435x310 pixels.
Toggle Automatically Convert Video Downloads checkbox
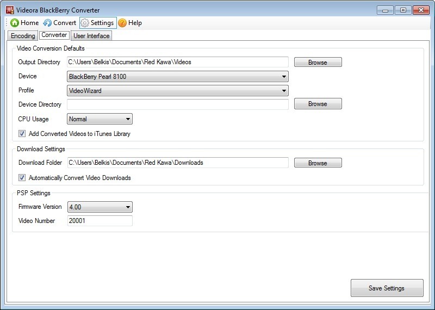[22, 178]
